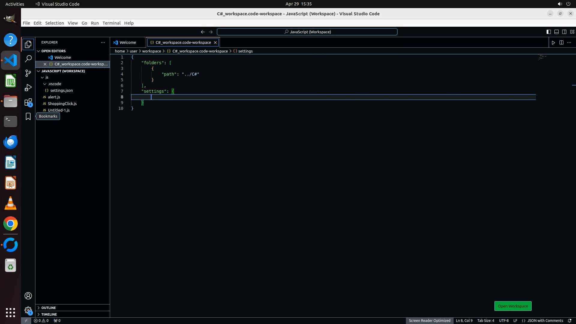
Task: Expand the Outline section
Action: pos(49,308)
